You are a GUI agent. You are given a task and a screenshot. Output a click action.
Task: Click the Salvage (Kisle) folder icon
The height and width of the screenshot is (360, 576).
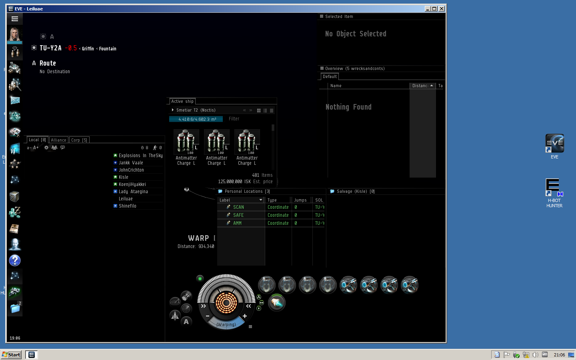(x=332, y=191)
